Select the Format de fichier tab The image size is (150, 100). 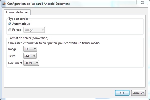pos(17,12)
